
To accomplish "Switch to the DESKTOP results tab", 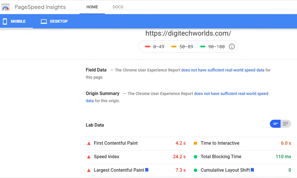I will pos(54,21).
